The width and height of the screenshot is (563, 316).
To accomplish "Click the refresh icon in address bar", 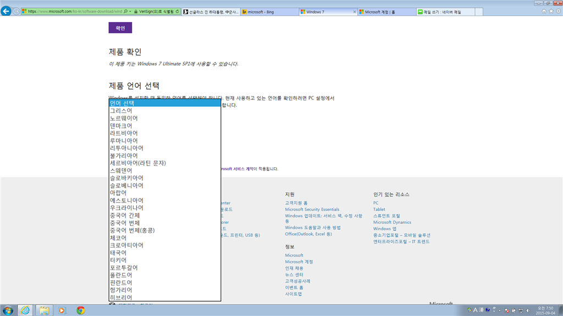I will 177,12.
